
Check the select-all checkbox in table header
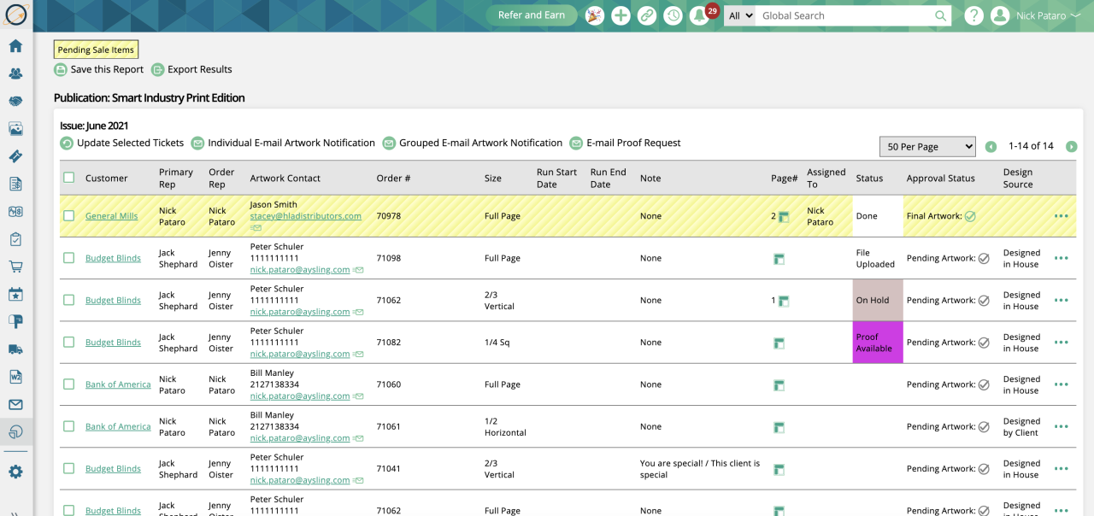tap(69, 178)
